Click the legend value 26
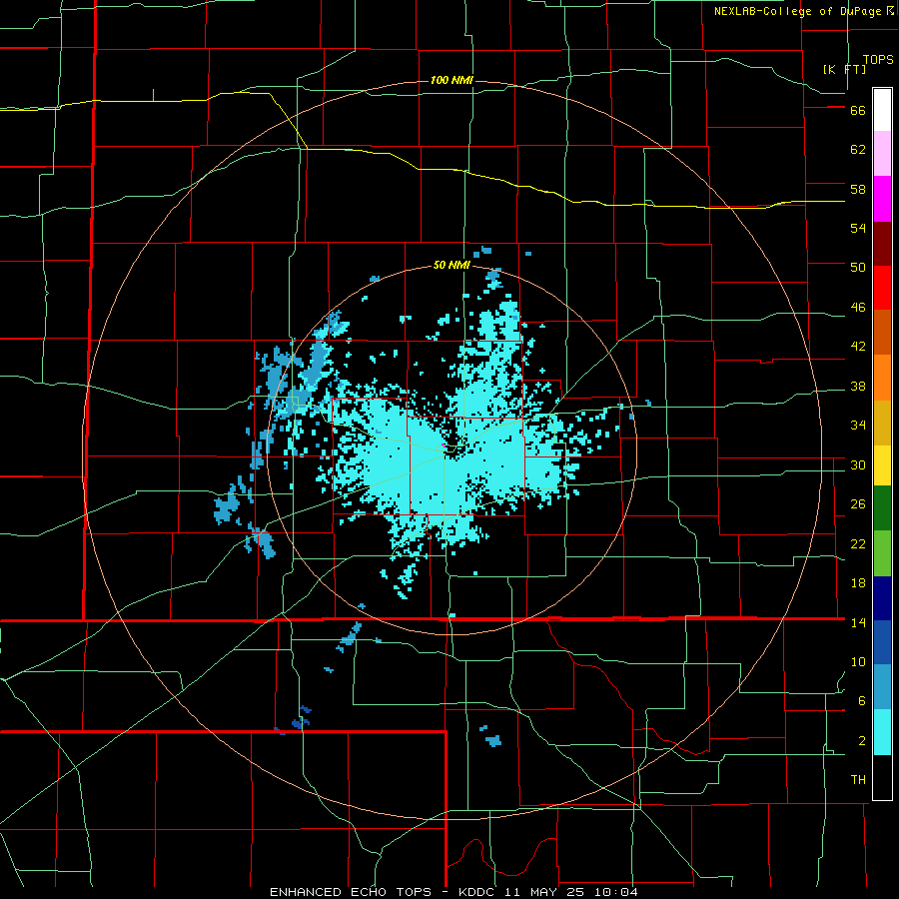Image resolution: width=899 pixels, height=899 pixels. tap(858, 504)
